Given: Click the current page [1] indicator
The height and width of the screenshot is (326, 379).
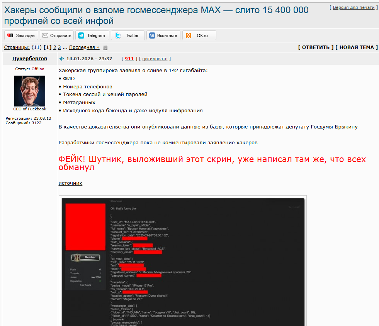Looking at the screenshot, I should (48, 47).
